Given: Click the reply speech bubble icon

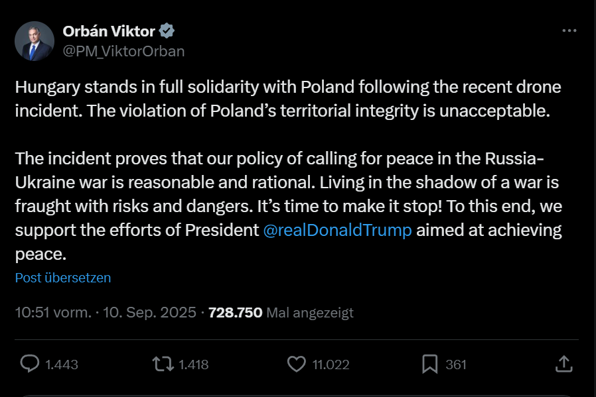Looking at the screenshot, I should pos(31,364).
